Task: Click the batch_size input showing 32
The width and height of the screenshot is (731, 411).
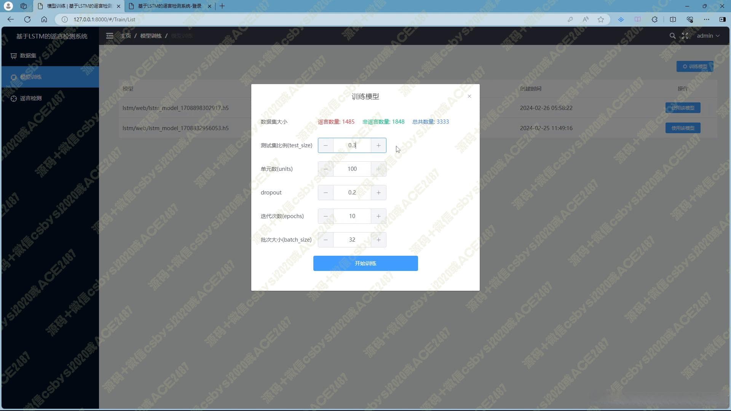Action: [352, 240]
